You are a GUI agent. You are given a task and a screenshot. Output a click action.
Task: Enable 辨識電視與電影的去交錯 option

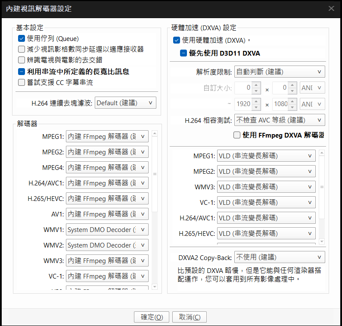point(22,60)
